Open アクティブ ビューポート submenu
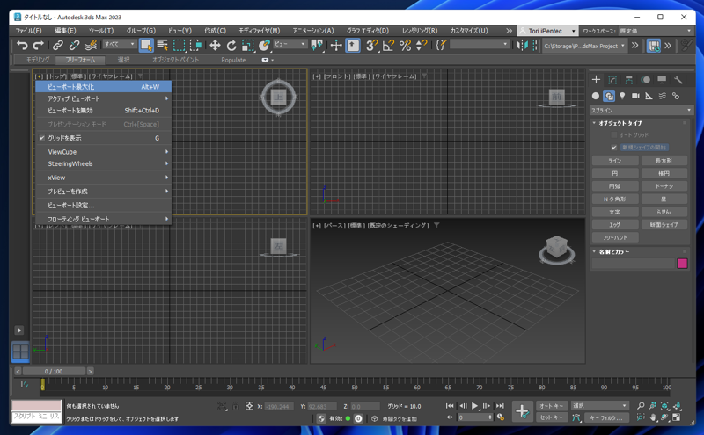This screenshot has height=435, width=704. tap(103, 98)
